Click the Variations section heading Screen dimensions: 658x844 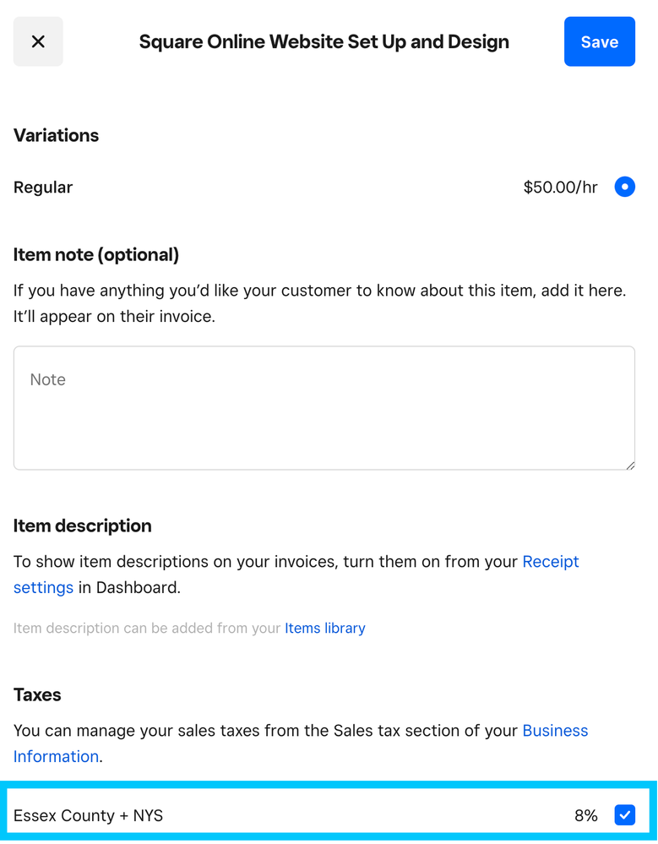(x=56, y=135)
